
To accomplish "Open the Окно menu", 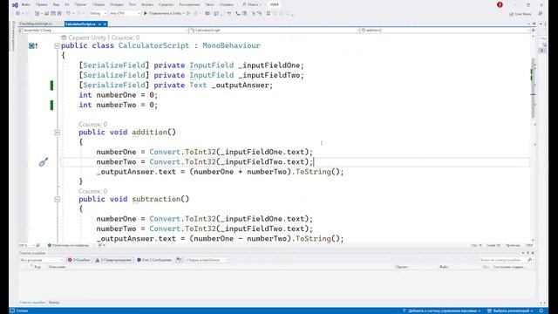I will (x=209, y=4).
